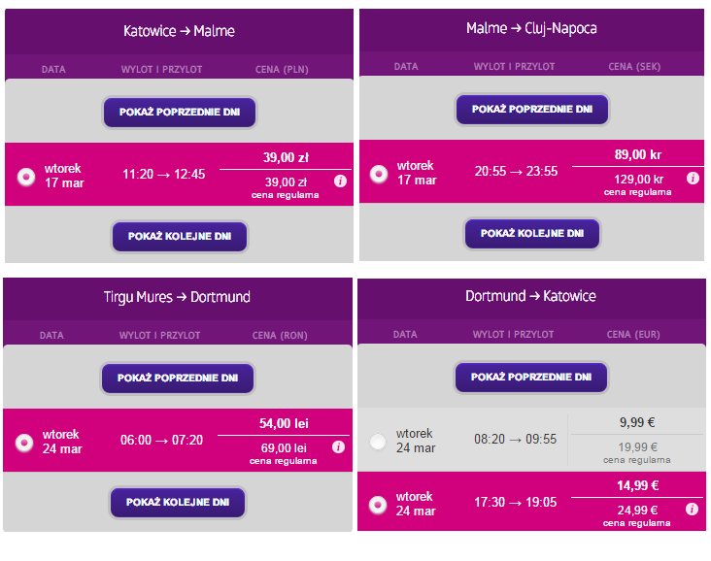
Task: Show previous days for Tirgu Mures–Dortmund
Action: tap(178, 378)
